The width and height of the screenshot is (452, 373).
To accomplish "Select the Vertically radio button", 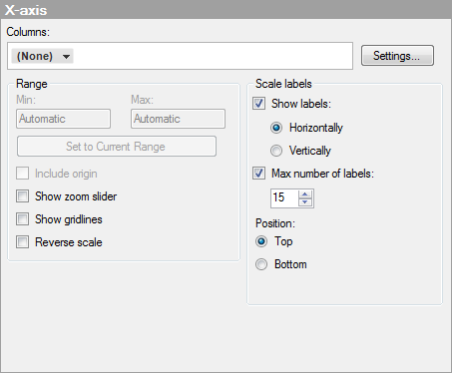I will point(276,151).
